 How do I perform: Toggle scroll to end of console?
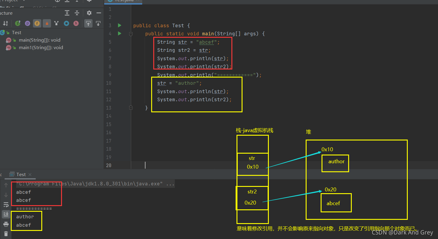[6, 214]
